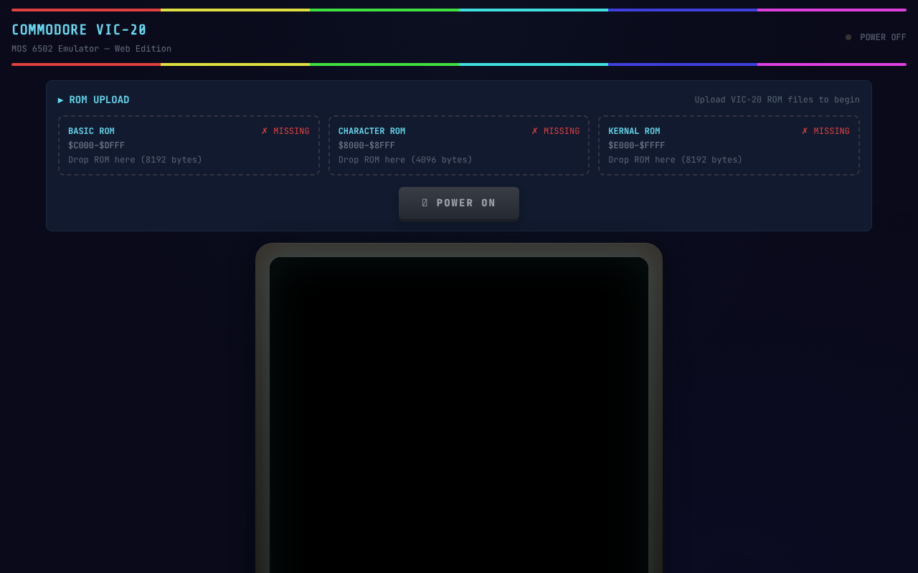Open the CHARACTER ROM upload drop zone
The width and height of the screenshot is (918, 573).
tap(459, 145)
